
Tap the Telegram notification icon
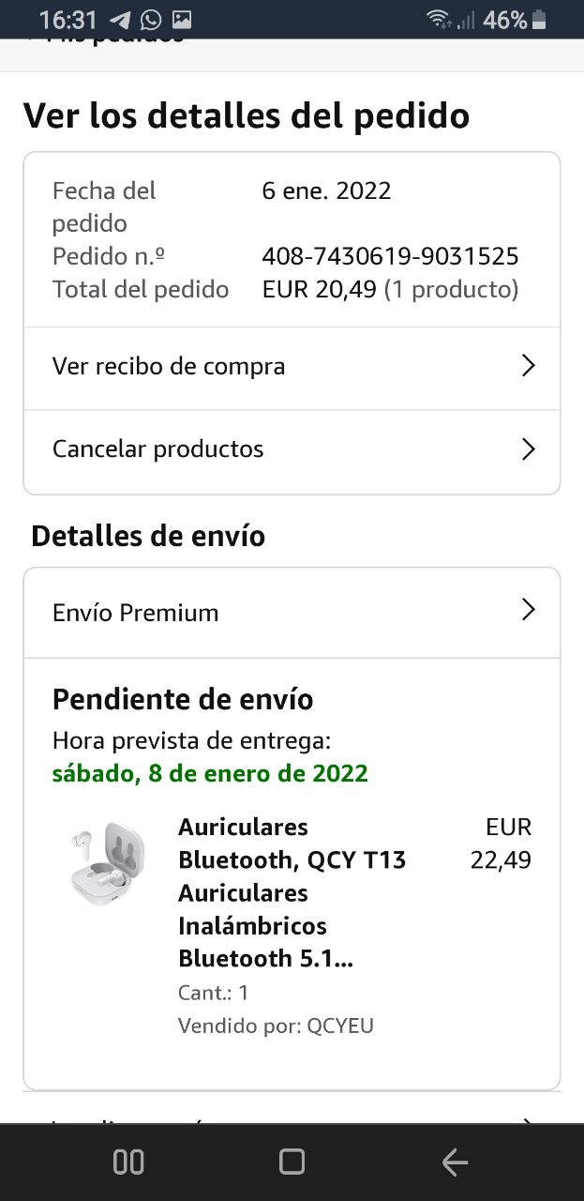(120, 20)
